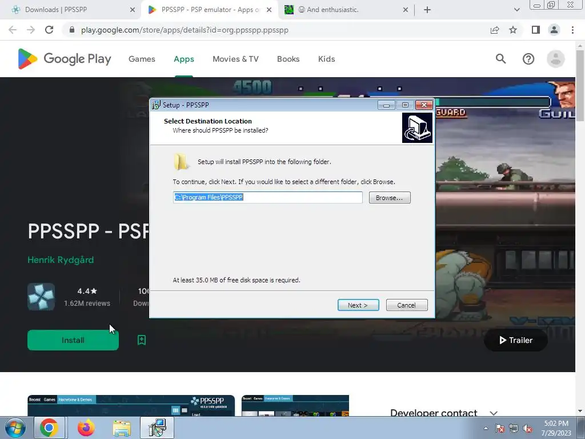The height and width of the screenshot is (439, 585).
Task: Open Google Play account avatar
Action: pos(555,59)
